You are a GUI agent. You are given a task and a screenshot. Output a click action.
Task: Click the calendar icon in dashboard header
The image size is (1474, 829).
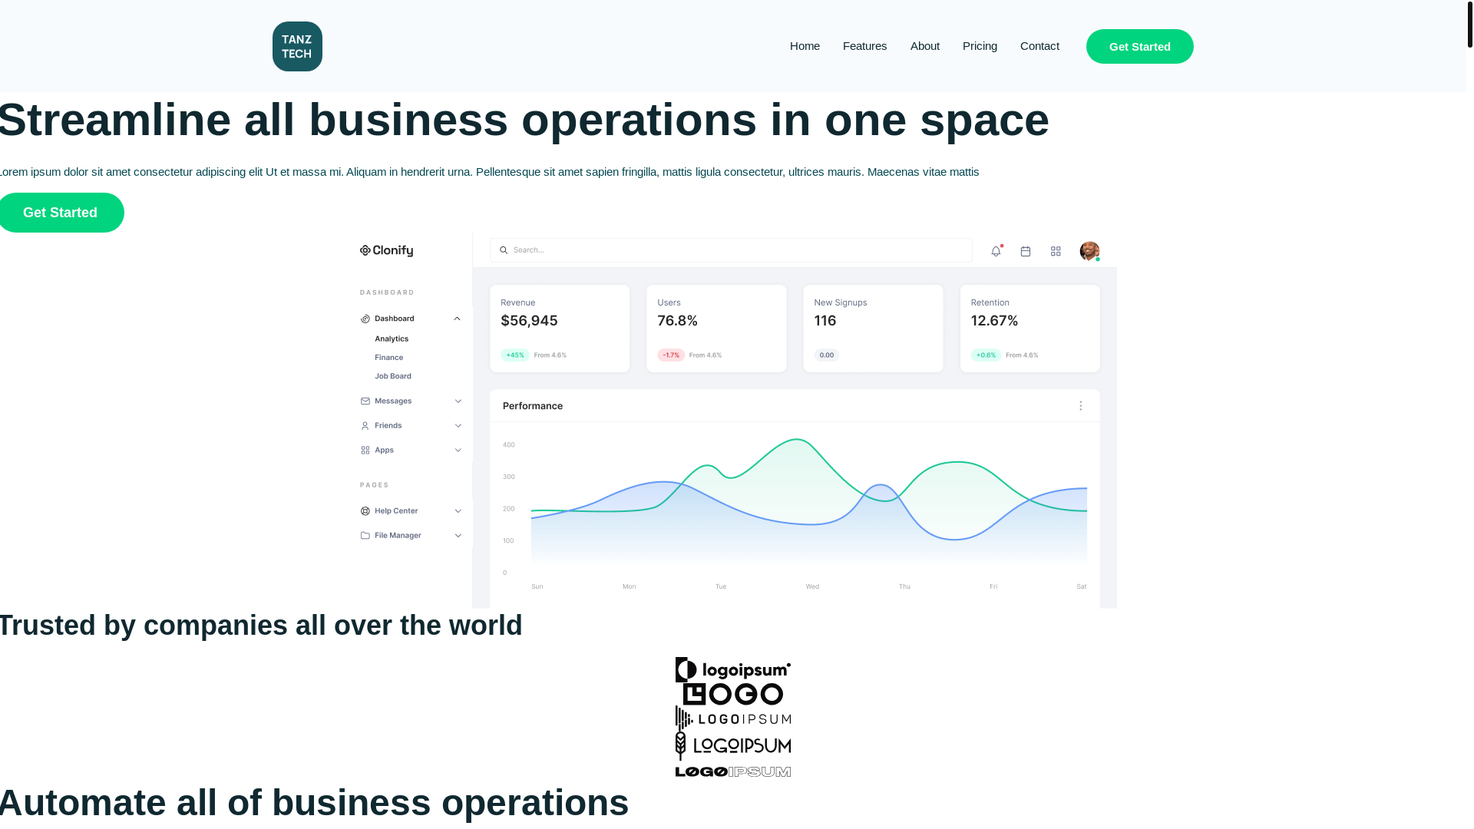(x=1026, y=251)
